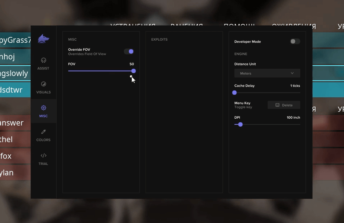Switch to the TRIAL sidebar tab
The image size is (344, 223).
43,159
